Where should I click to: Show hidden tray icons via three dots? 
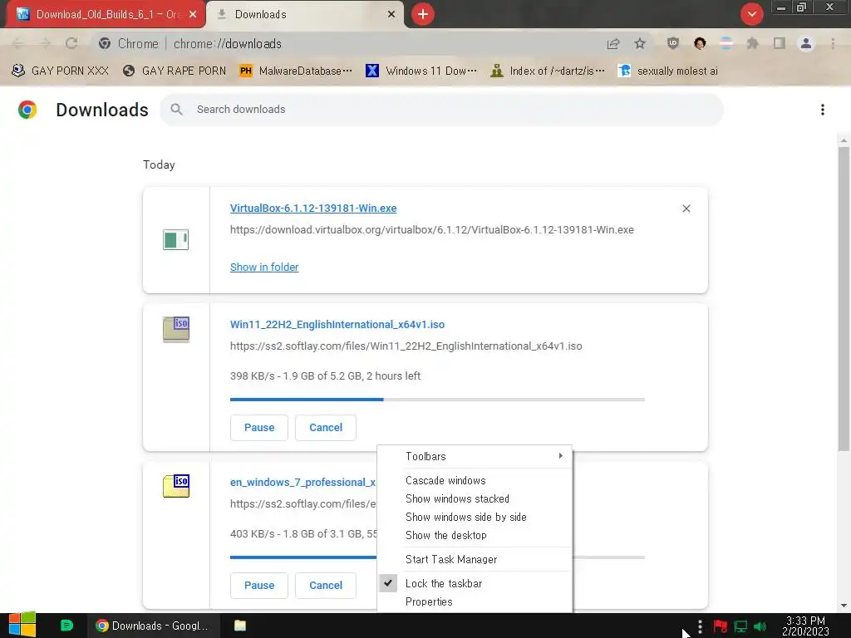[x=700, y=626]
